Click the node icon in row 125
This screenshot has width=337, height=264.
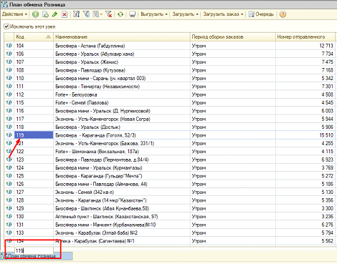coord(9,175)
